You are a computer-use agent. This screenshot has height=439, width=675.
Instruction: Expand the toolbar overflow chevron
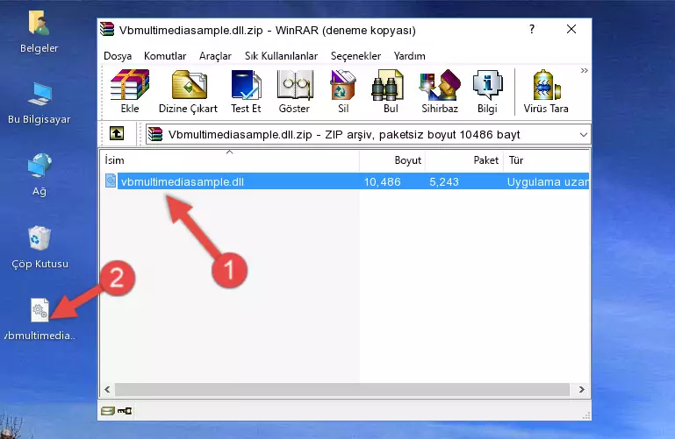point(585,70)
